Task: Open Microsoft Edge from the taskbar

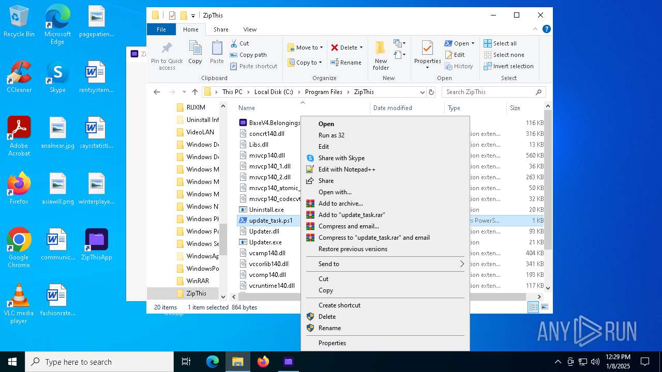Action: 213,362
